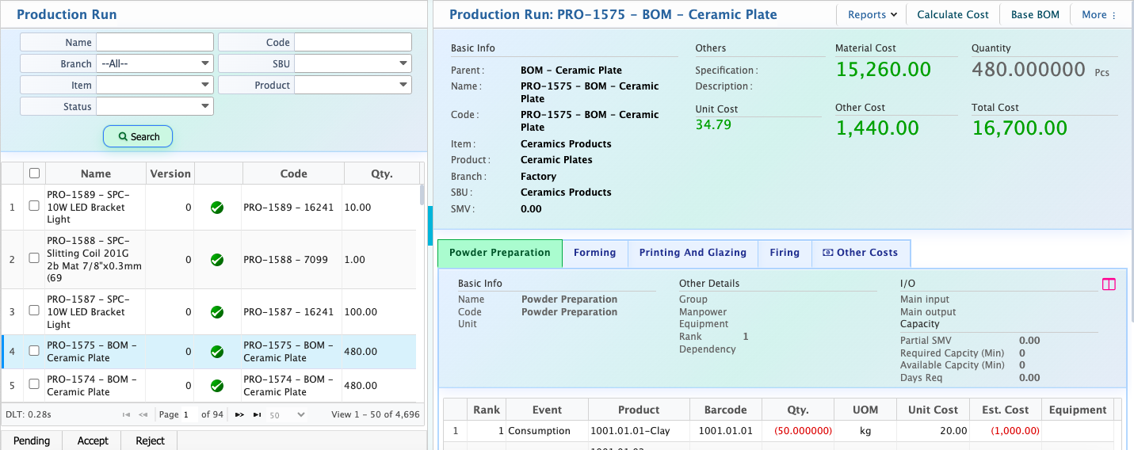The width and height of the screenshot is (1134, 450).
Task: Go to previous page of grid
Action: 143,414
